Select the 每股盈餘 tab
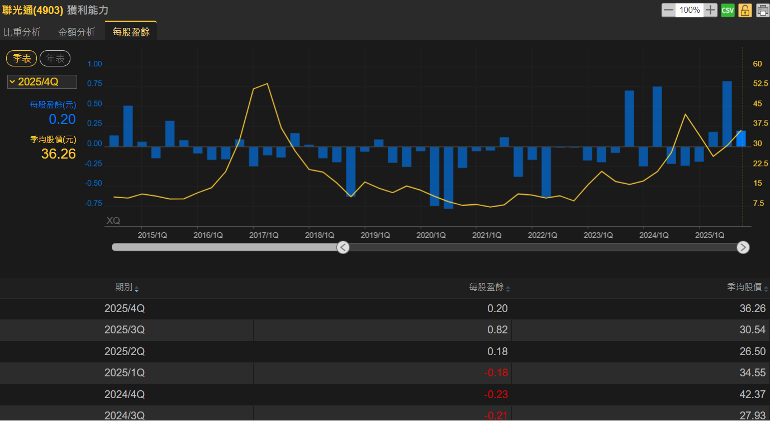This screenshot has width=770, height=421. click(131, 32)
